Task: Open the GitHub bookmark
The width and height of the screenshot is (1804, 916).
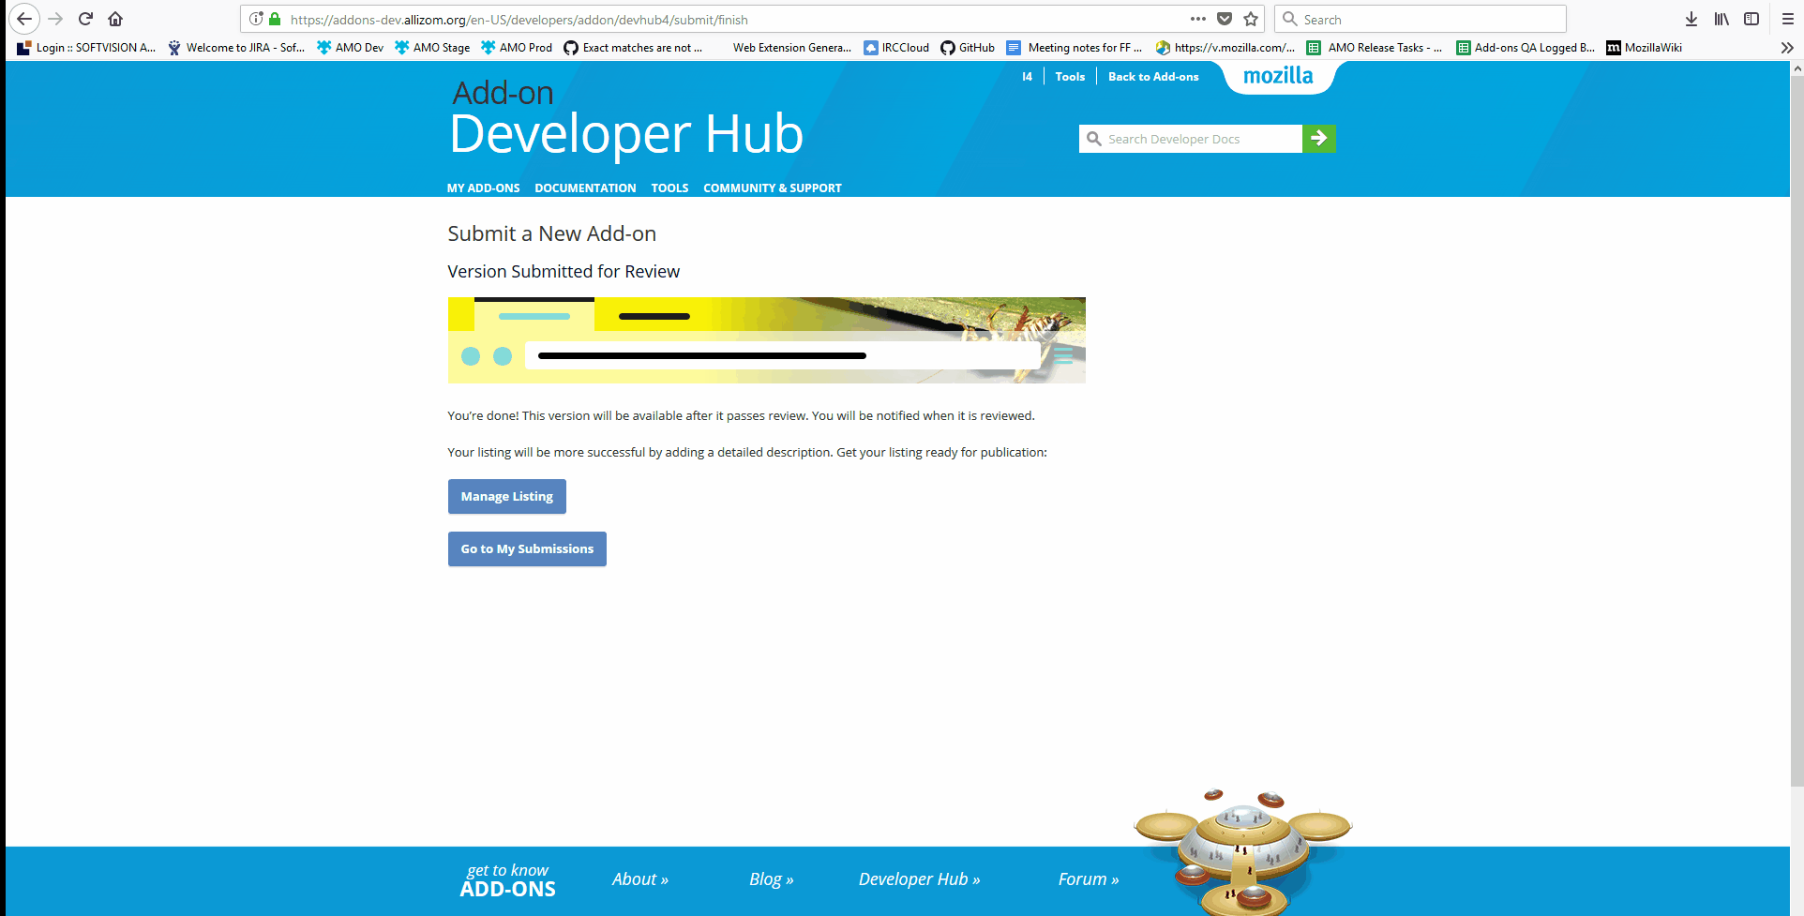Action: pos(968,48)
